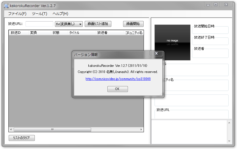Click OK in the version dialog
The image size is (237, 149).
tap(118, 89)
